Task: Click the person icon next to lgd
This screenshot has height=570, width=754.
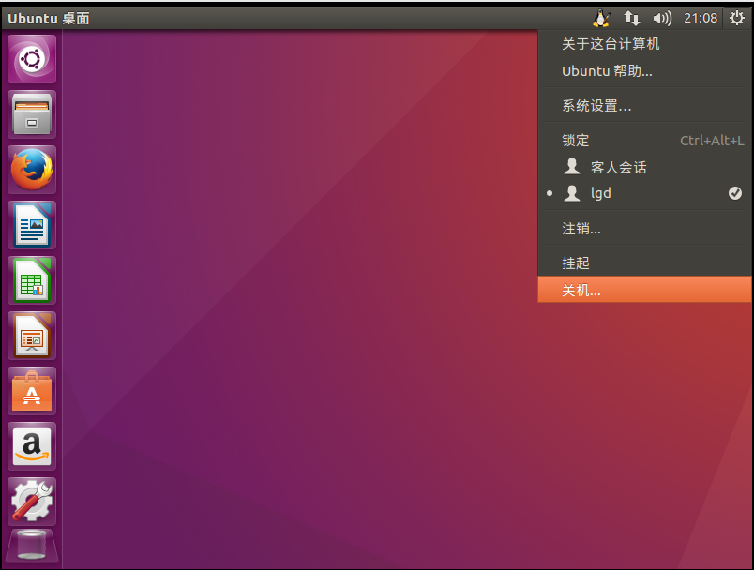Action: [x=572, y=193]
